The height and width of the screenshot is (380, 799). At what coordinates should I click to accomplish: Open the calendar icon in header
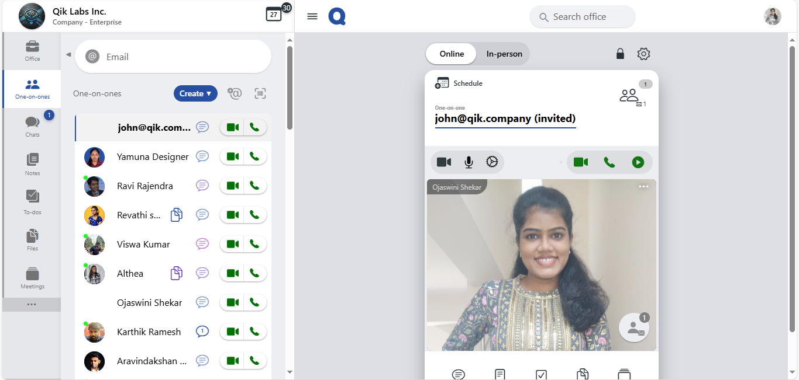tap(274, 15)
